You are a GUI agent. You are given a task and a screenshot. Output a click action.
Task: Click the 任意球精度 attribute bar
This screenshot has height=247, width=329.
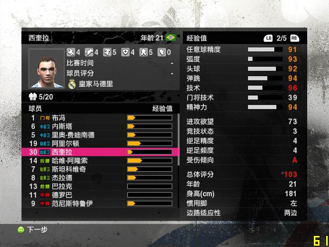(x=265, y=49)
